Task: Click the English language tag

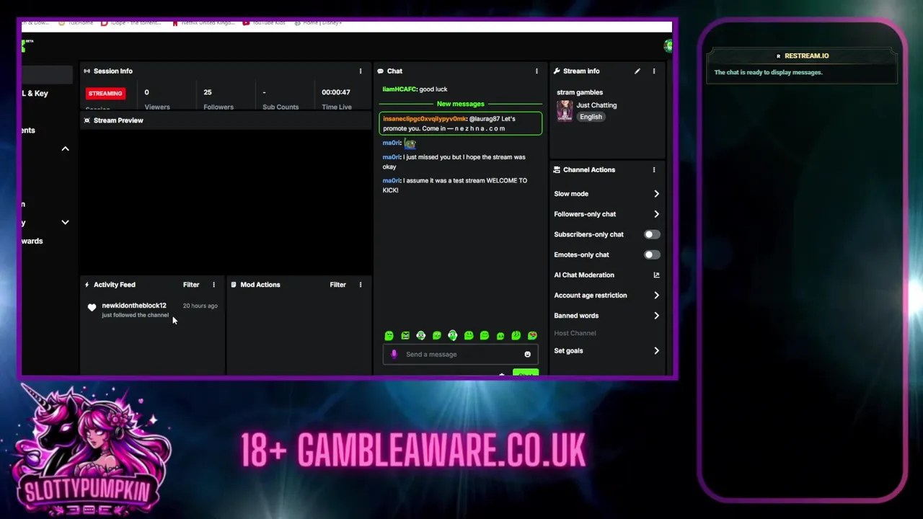Action: (591, 117)
